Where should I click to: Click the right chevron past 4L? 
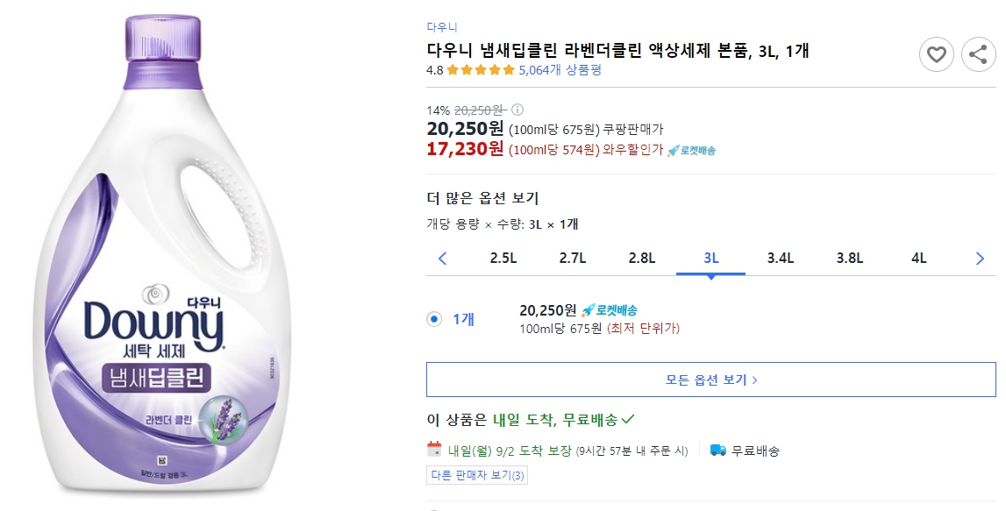[x=980, y=258]
